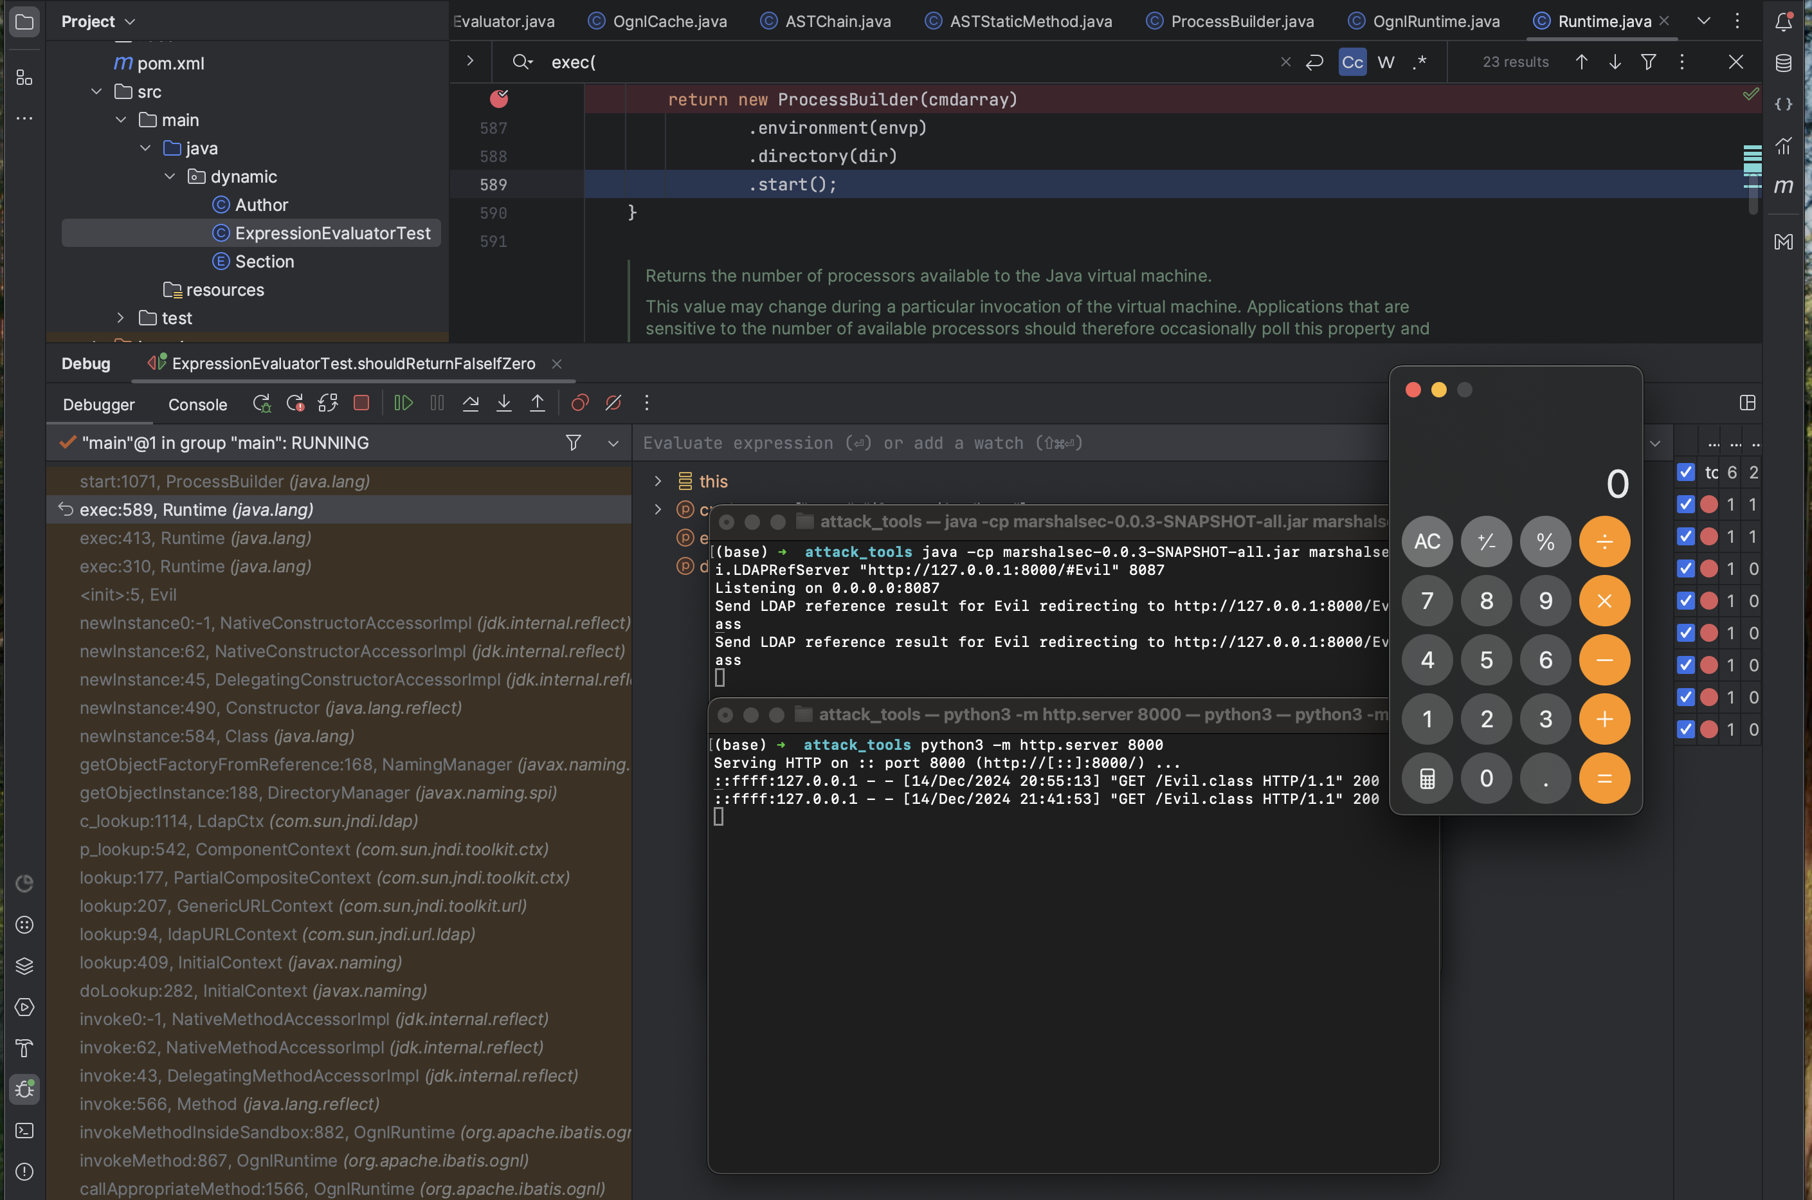Expand the test folder
Image resolution: width=1812 pixels, height=1200 pixels.
tap(121, 318)
